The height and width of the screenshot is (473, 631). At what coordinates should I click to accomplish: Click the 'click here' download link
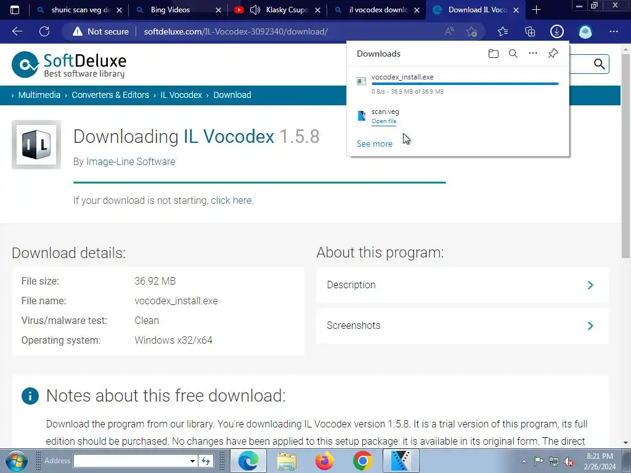tap(231, 200)
